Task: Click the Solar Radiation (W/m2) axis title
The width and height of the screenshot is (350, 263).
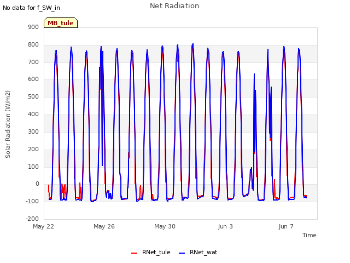Action: pos(8,124)
